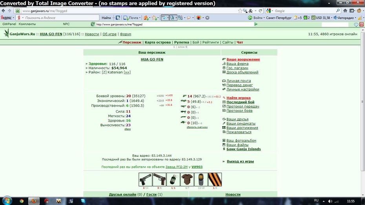Click the Yandex bar settings gear icon

coord(207,18)
